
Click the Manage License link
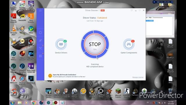point(138,77)
